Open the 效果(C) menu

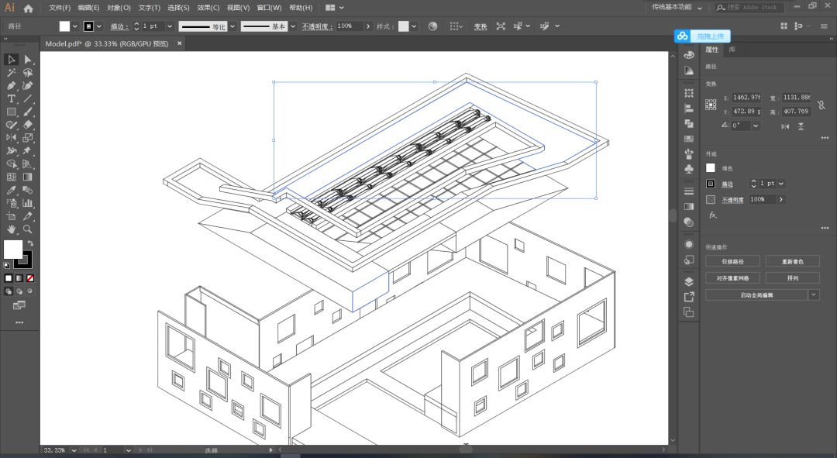pos(208,8)
